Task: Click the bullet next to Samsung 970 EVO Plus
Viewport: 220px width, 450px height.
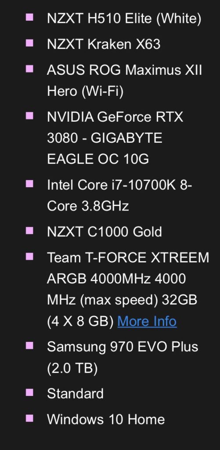Action: click(29, 345)
